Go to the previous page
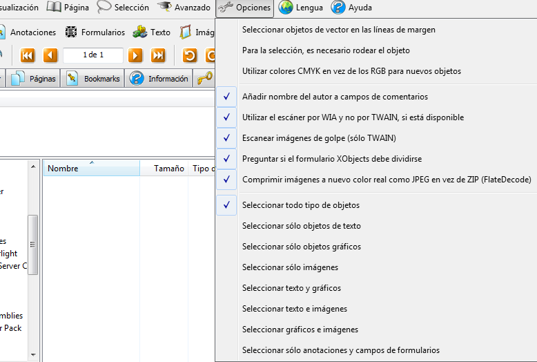This screenshot has height=362, width=537. point(50,55)
